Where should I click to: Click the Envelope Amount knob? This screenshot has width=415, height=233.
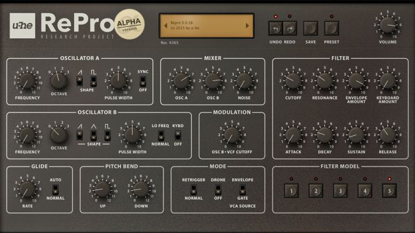click(356, 81)
